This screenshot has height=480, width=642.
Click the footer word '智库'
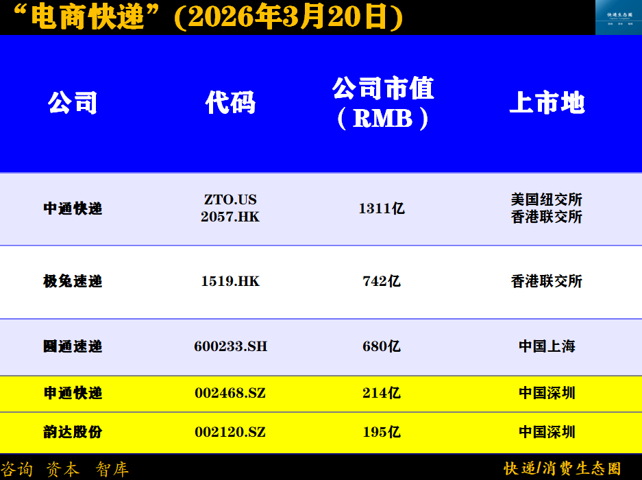(x=112, y=469)
